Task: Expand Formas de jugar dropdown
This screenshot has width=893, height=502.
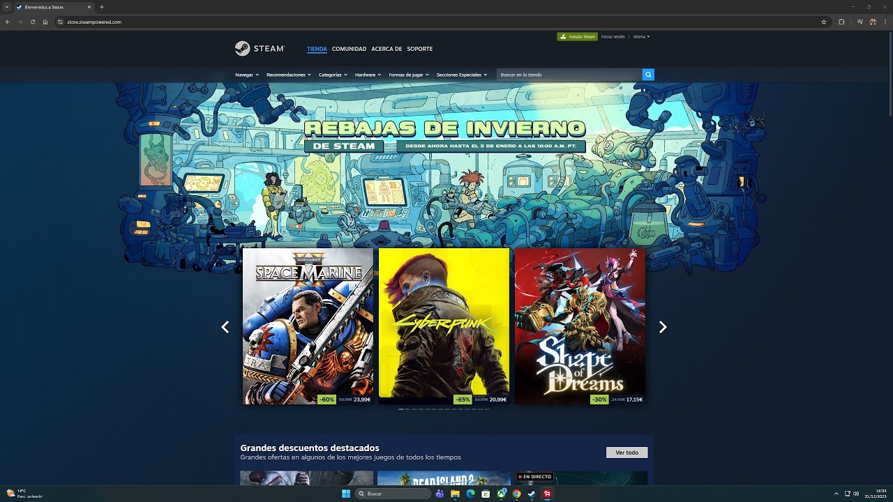Action: (408, 75)
